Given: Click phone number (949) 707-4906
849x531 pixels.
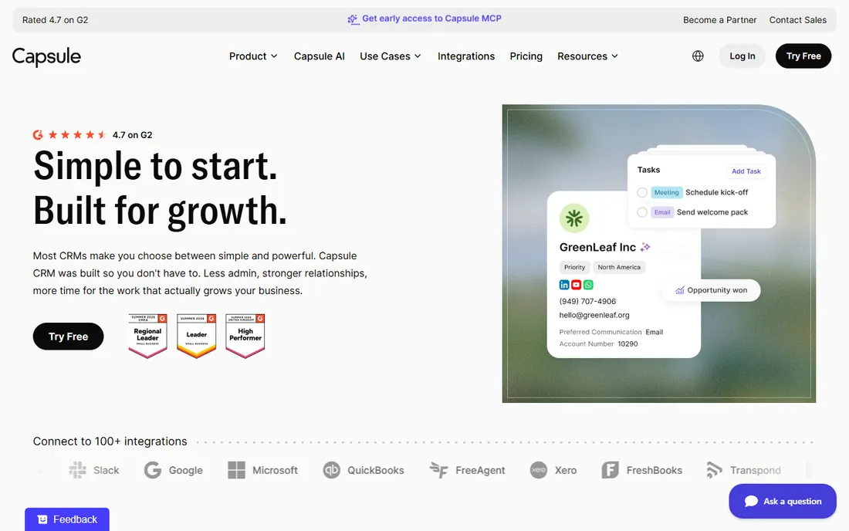Looking at the screenshot, I should click(x=587, y=301).
